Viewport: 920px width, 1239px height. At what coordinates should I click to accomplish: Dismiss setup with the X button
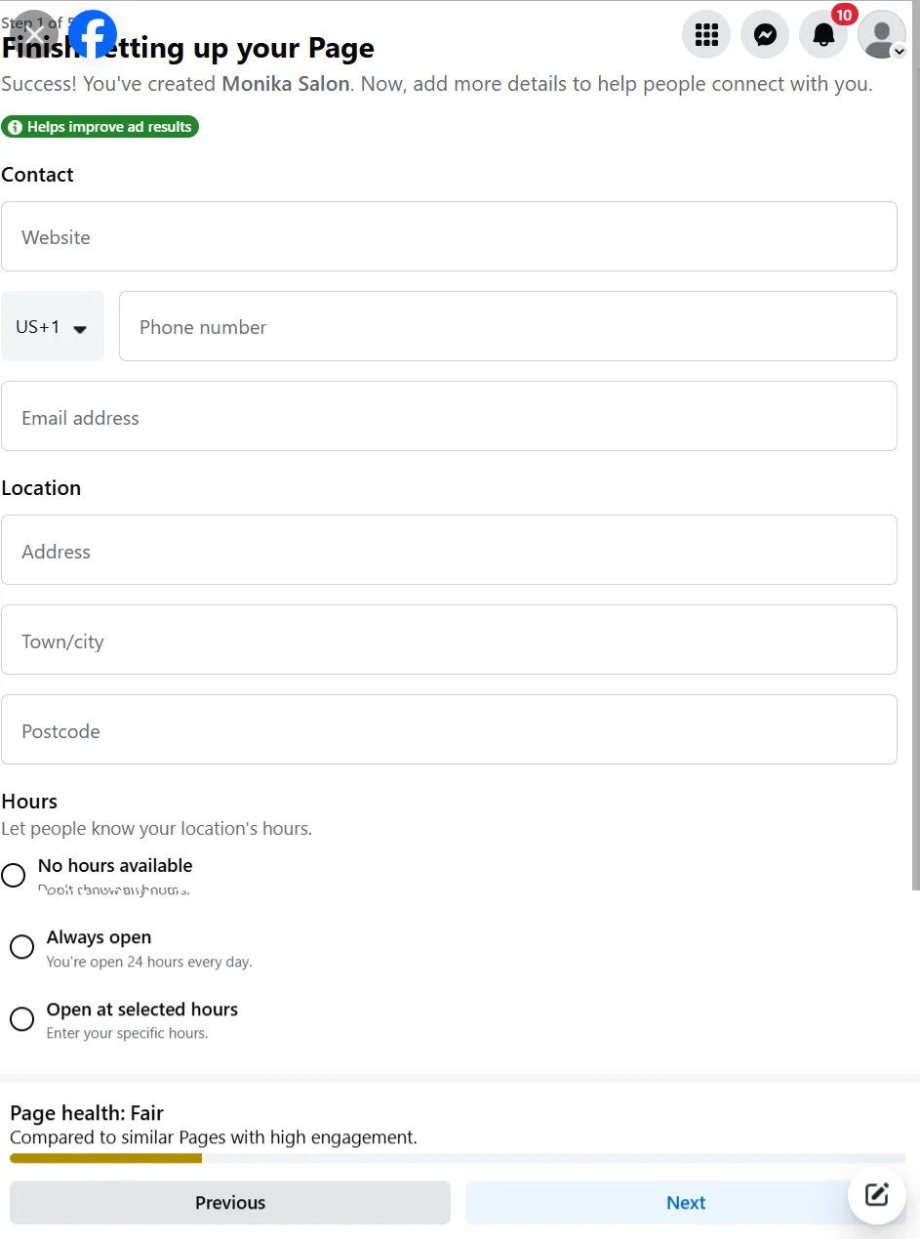33,34
